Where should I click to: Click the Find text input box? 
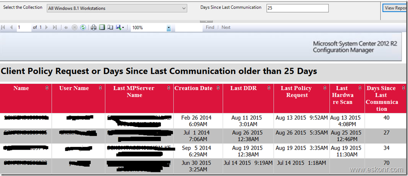[x=189, y=28]
